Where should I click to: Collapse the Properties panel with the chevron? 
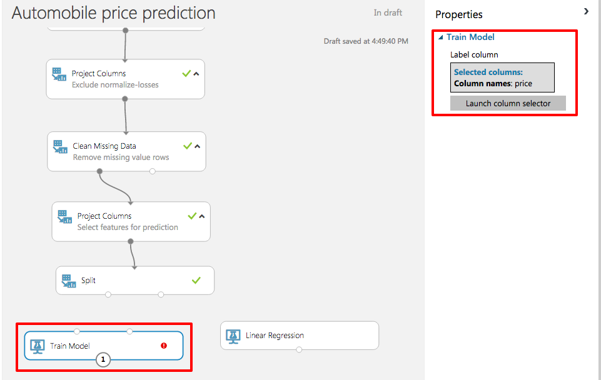click(586, 11)
